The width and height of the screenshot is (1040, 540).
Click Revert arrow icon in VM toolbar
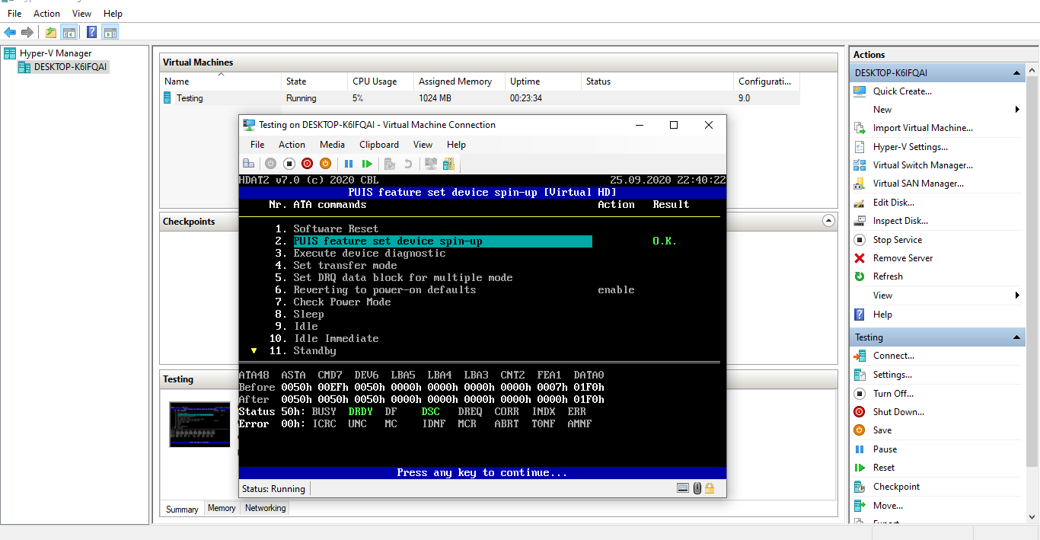click(x=408, y=164)
